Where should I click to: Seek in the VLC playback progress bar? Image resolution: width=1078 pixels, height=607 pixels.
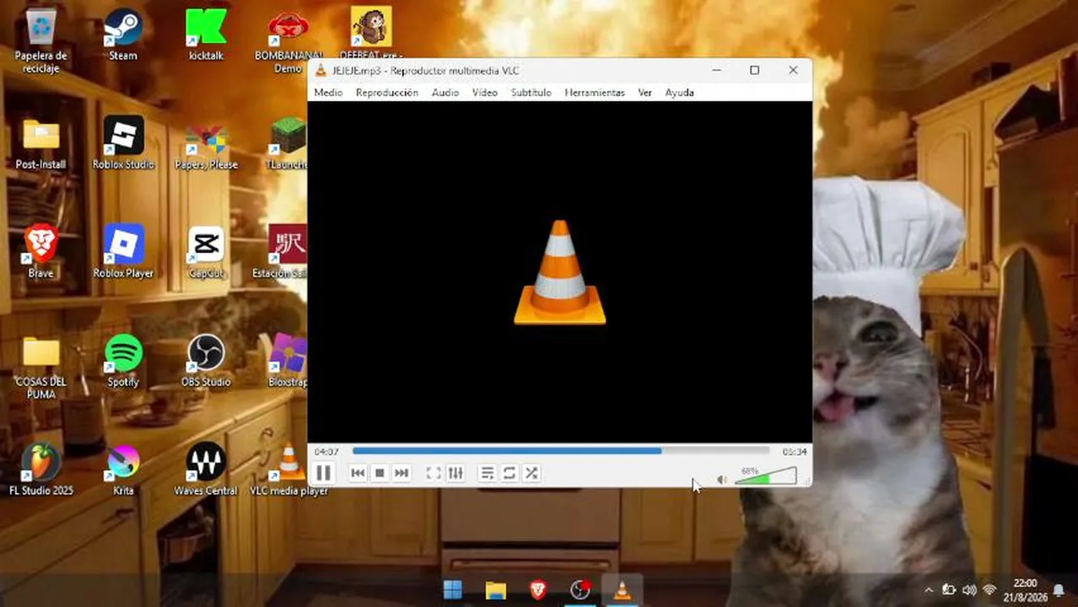561,451
